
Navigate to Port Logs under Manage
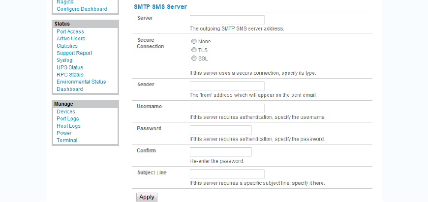click(68, 118)
